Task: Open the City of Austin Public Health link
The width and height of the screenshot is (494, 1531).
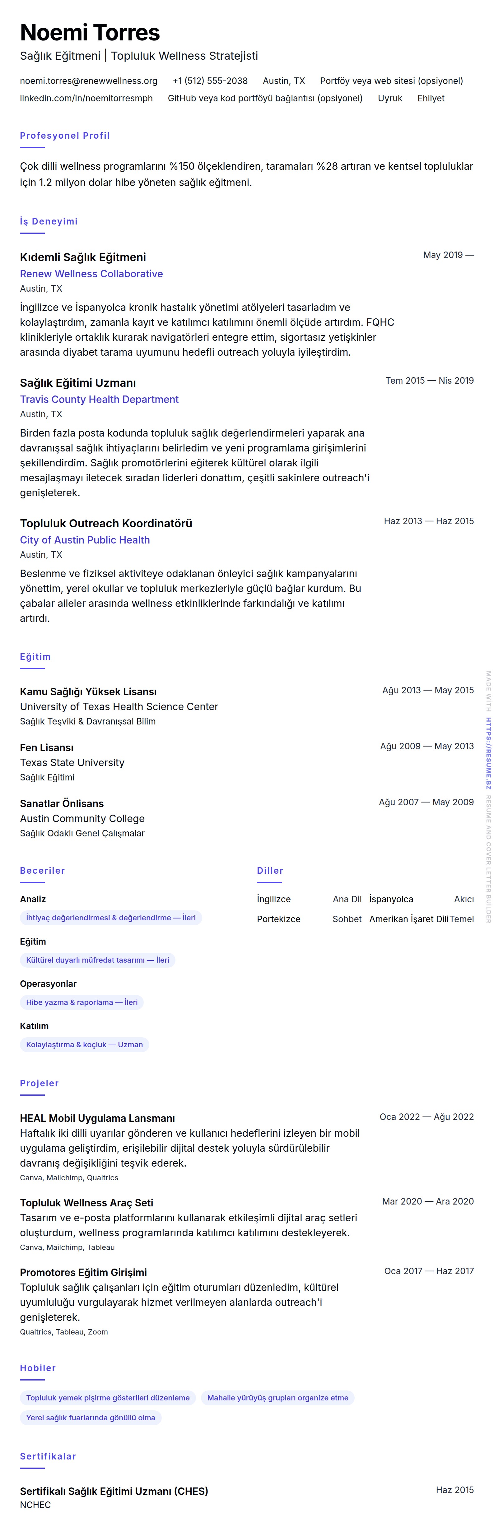Action: click(x=84, y=540)
